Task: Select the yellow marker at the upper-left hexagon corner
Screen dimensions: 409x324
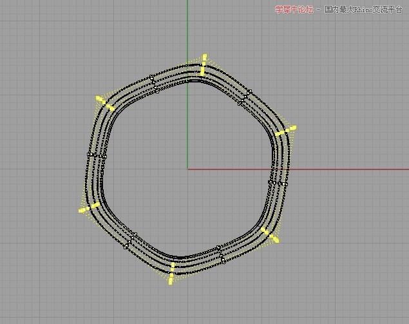Action: (105, 103)
